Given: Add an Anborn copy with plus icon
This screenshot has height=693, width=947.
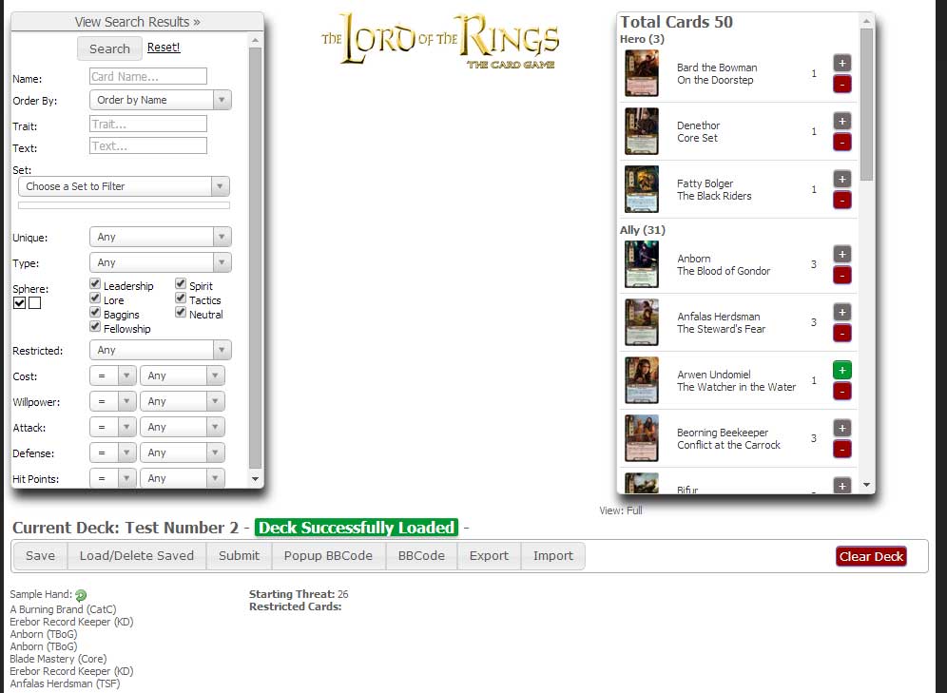Looking at the screenshot, I should [x=841, y=254].
